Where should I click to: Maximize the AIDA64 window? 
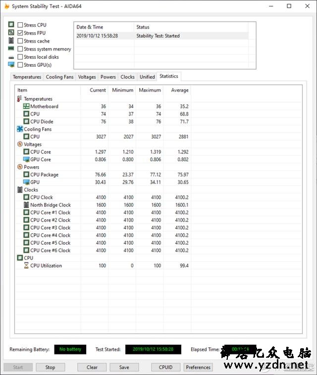point(289,6)
